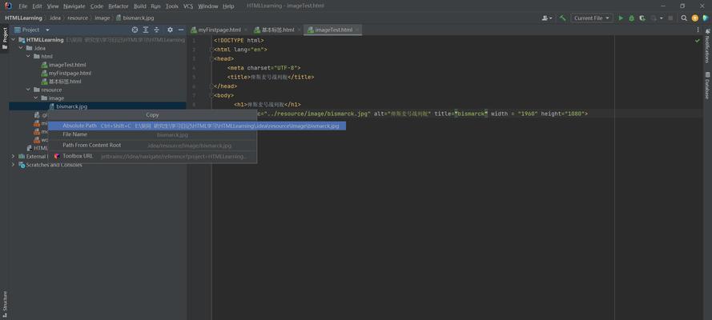This screenshot has width=712, height=320.
Task: Switch to the 基本标签.html tab
Action: 277,30
